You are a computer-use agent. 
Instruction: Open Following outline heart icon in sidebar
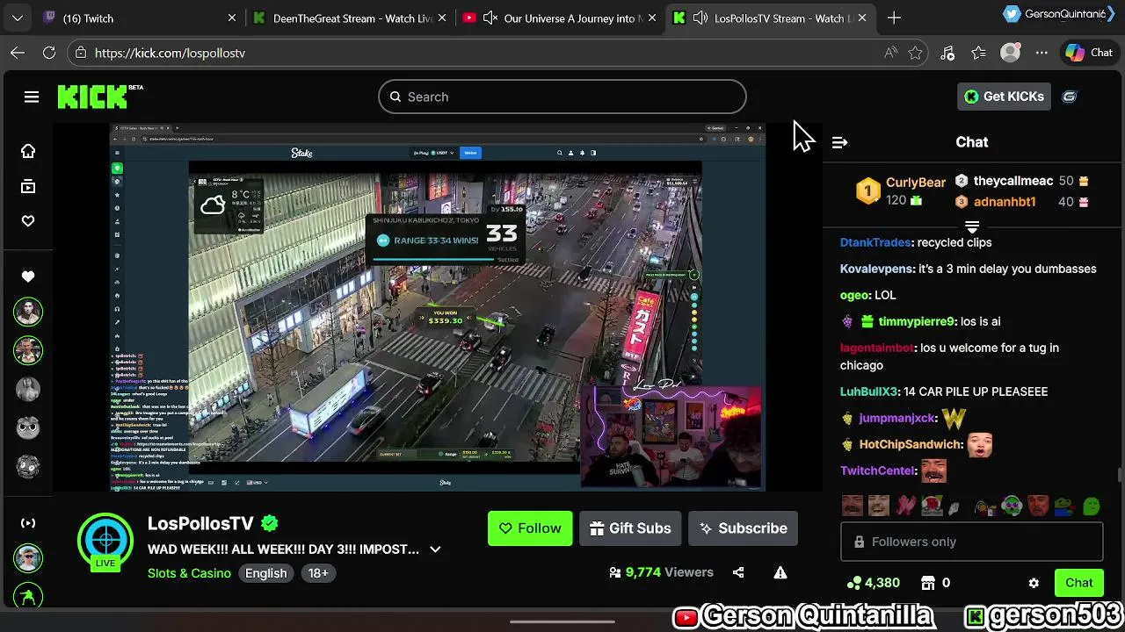click(28, 221)
